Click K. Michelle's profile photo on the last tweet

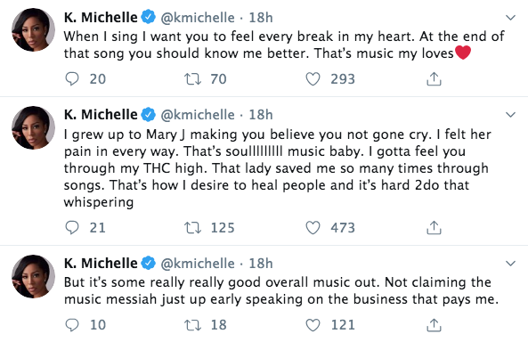33,276
